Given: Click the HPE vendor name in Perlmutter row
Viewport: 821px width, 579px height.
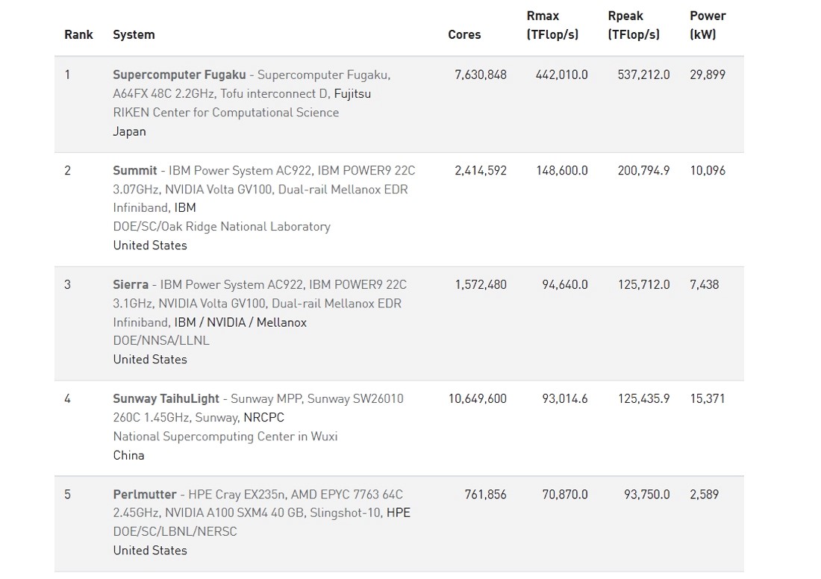Looking at the screenshot, I should 399,513.
